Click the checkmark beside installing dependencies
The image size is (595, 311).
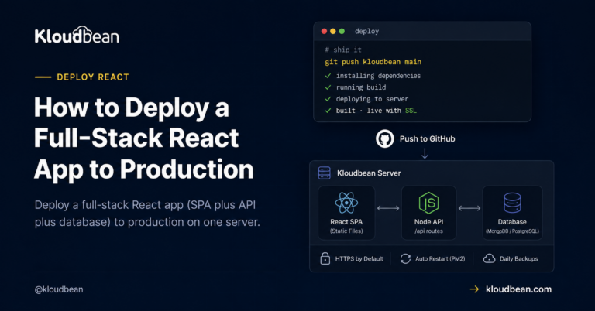[x=328, y=76]
